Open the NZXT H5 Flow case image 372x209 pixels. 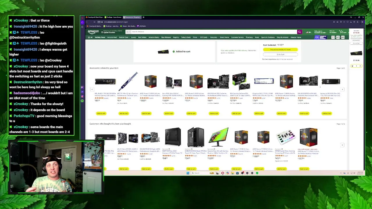coord(173,137)
